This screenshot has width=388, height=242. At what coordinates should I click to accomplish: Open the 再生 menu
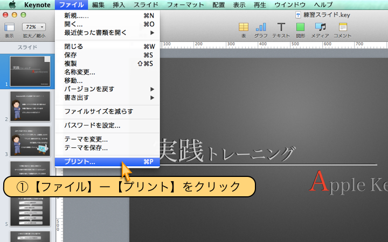[x=260, y=5]
